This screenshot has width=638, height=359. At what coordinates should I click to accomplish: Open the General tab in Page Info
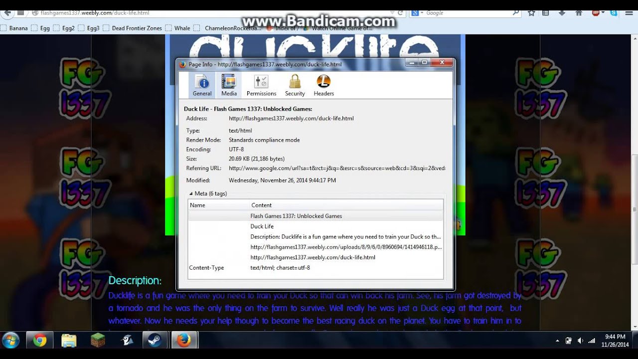(202, 85)
